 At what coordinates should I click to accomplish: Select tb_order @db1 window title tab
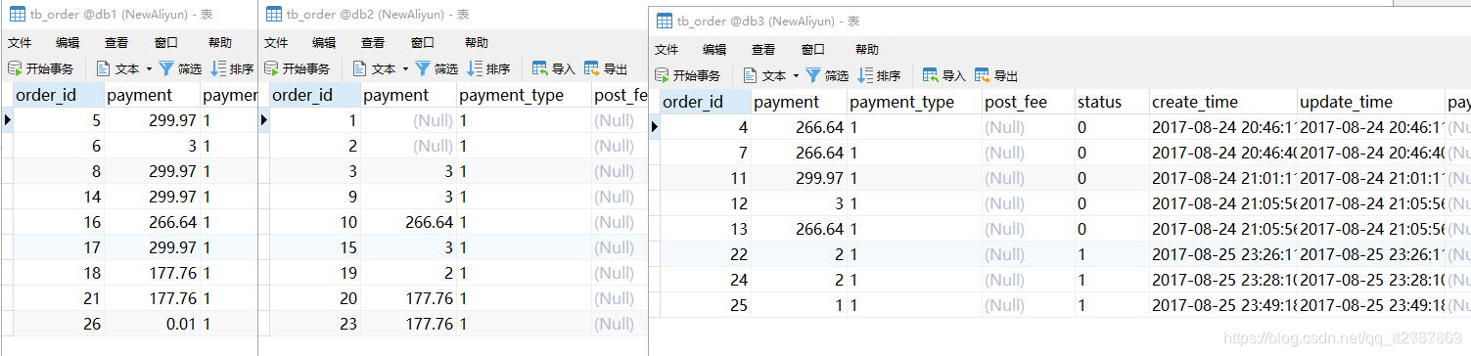pyautogui.click(x=112, y=15)
